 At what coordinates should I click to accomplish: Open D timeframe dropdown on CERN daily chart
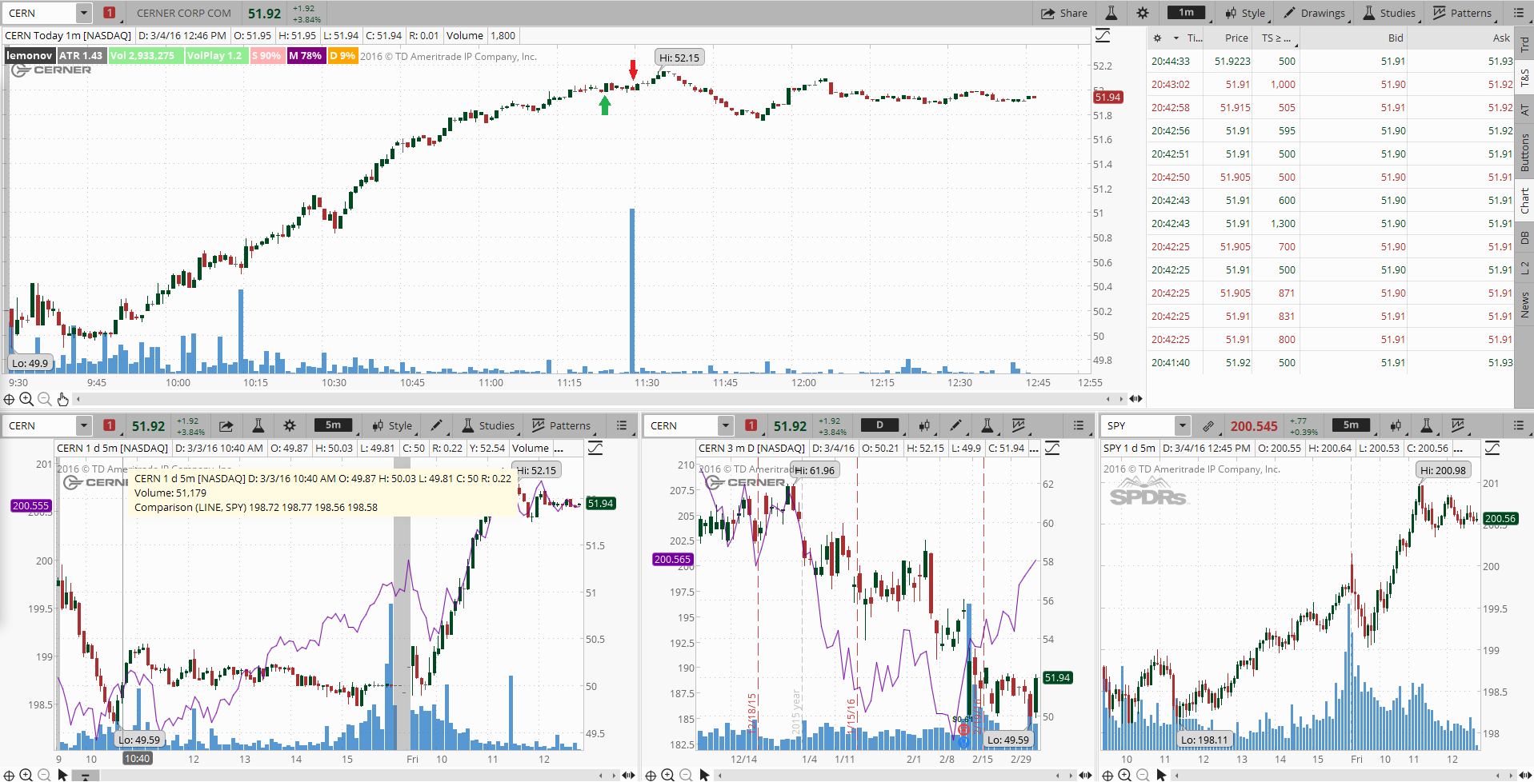[879, 425]
